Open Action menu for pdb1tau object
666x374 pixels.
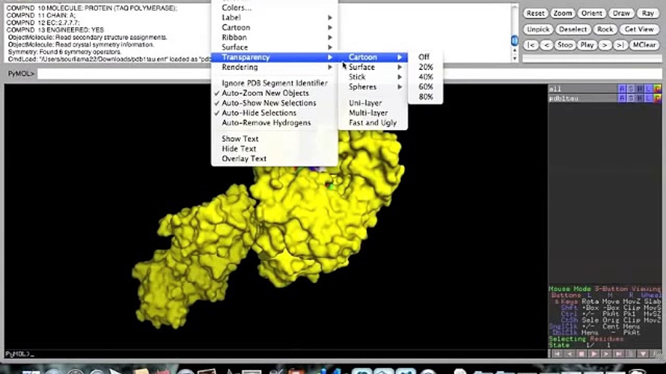[622, 98]
